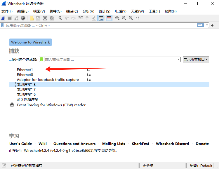
Task: Go back to previous packet arrow
Action: [67, 18]
